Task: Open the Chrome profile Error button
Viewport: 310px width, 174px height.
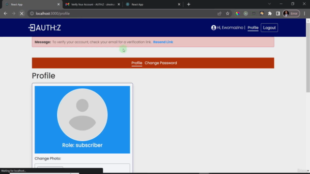Action: click(x=291, y=14)
